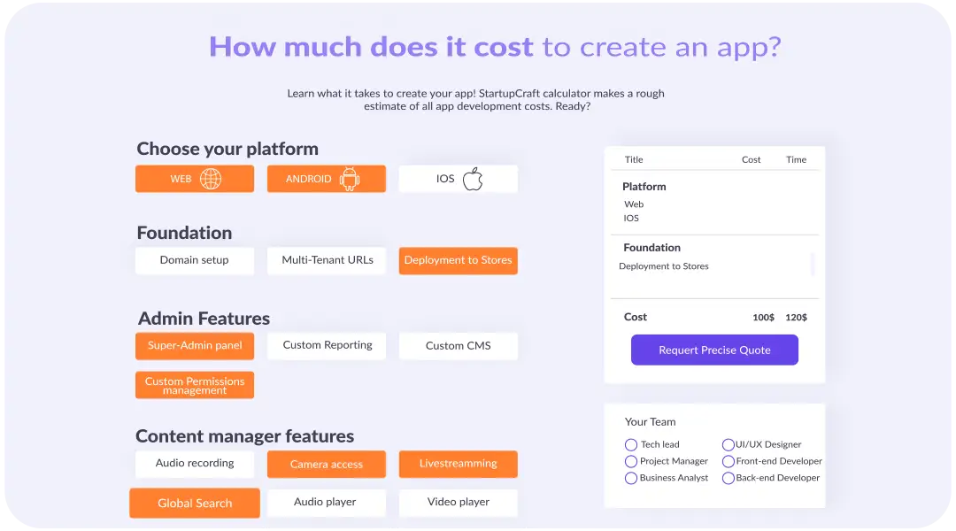Click the summary panel scrollbar
The height and width of the screenshot is (531, 956).
click(x=813, y=264)
